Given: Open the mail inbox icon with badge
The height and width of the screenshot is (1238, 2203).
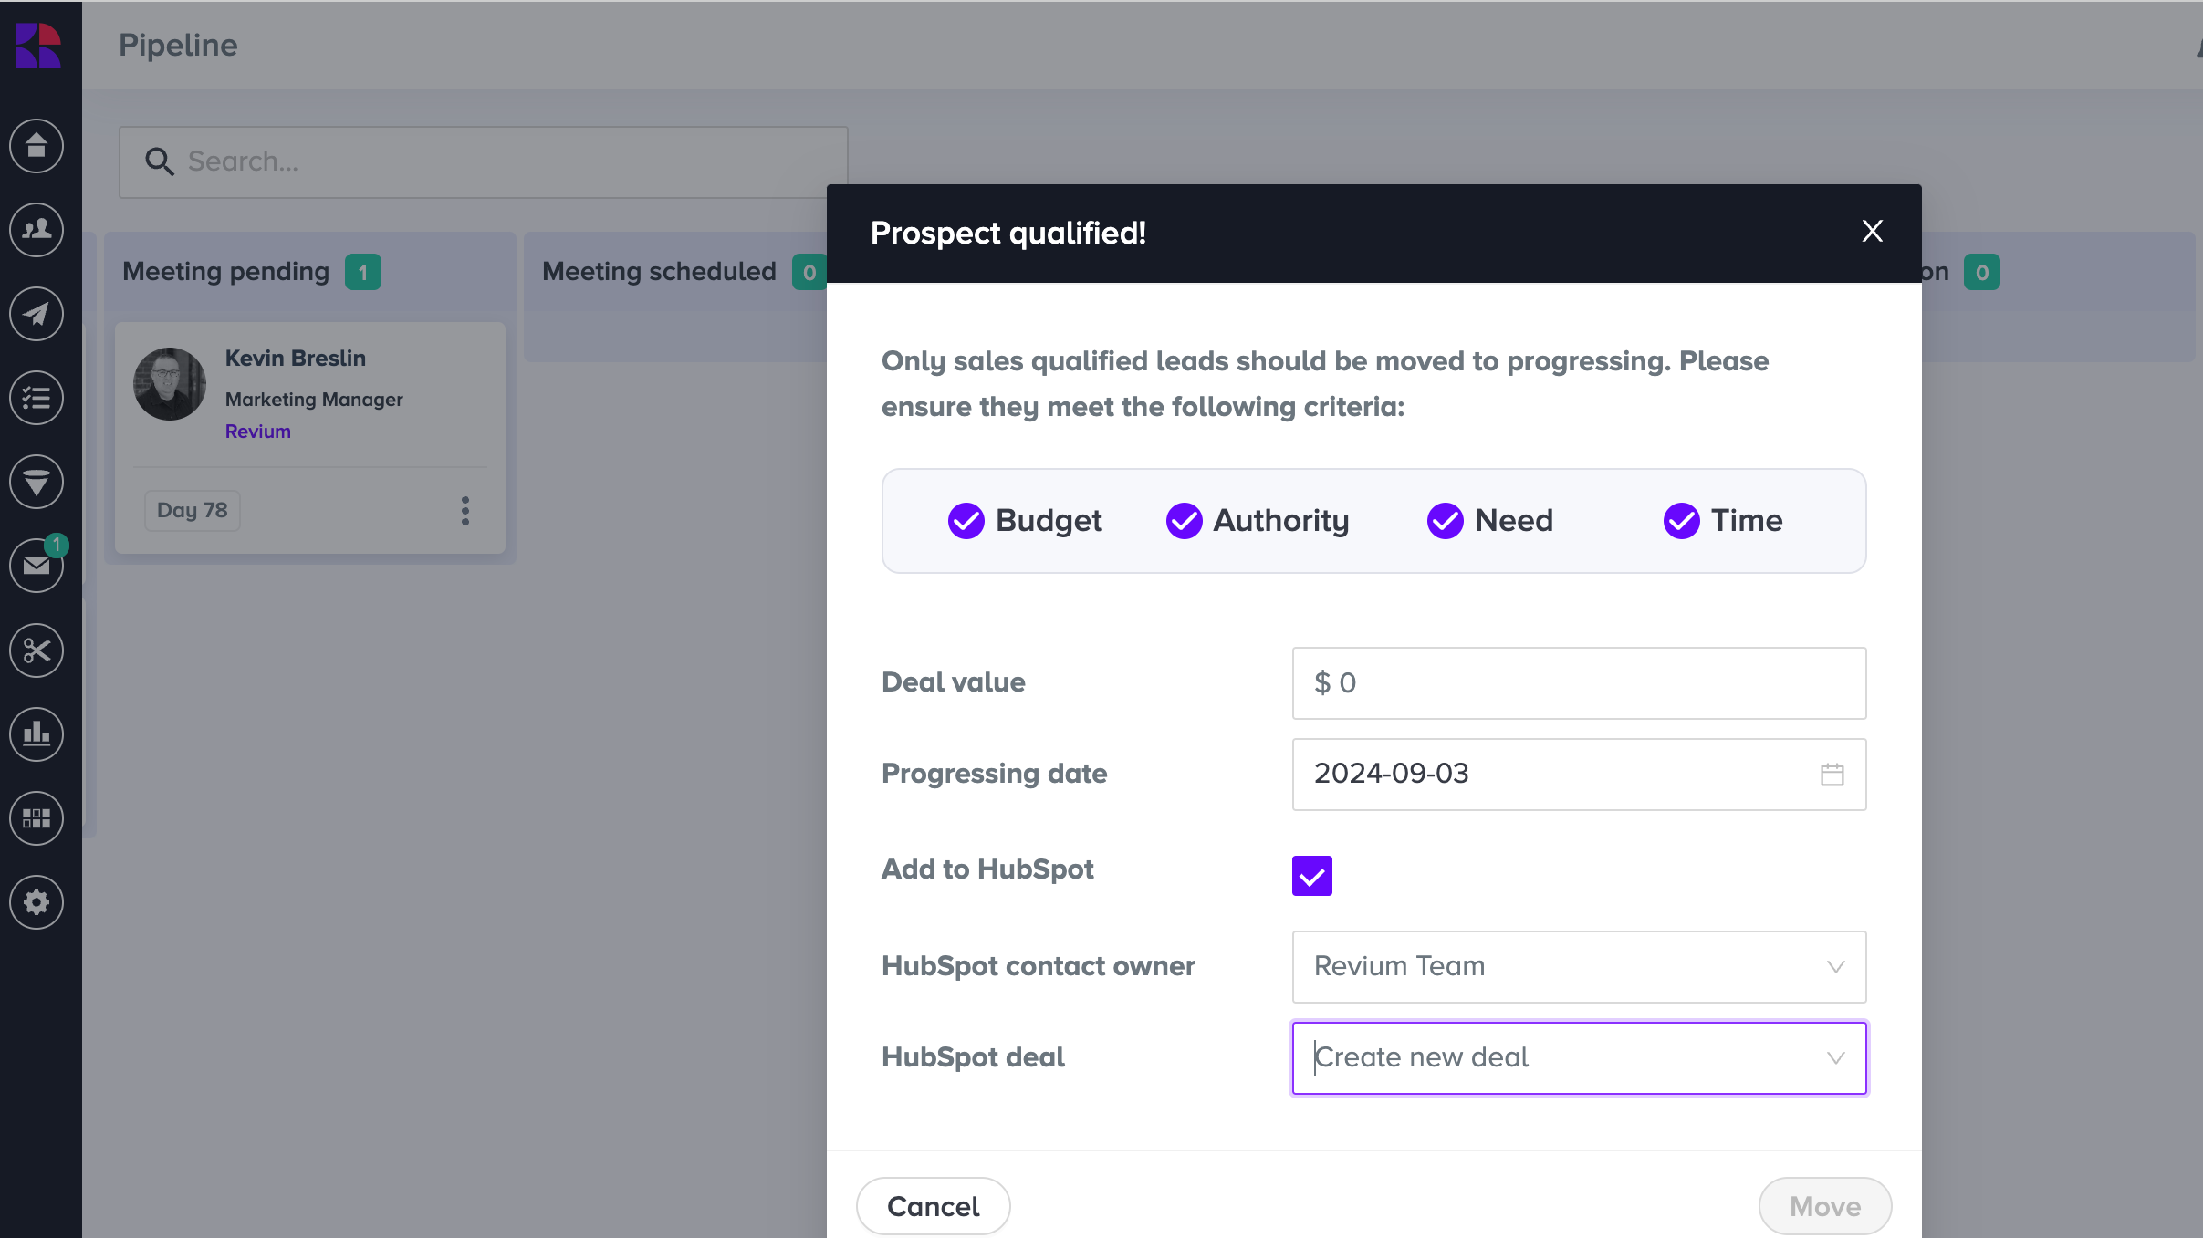Looking at the screenshot, I should [x=37, y=566].
